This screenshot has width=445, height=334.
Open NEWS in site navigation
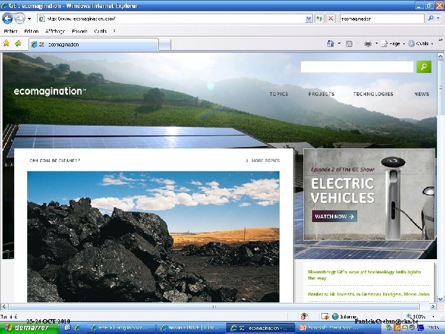[x=422, y=94]
